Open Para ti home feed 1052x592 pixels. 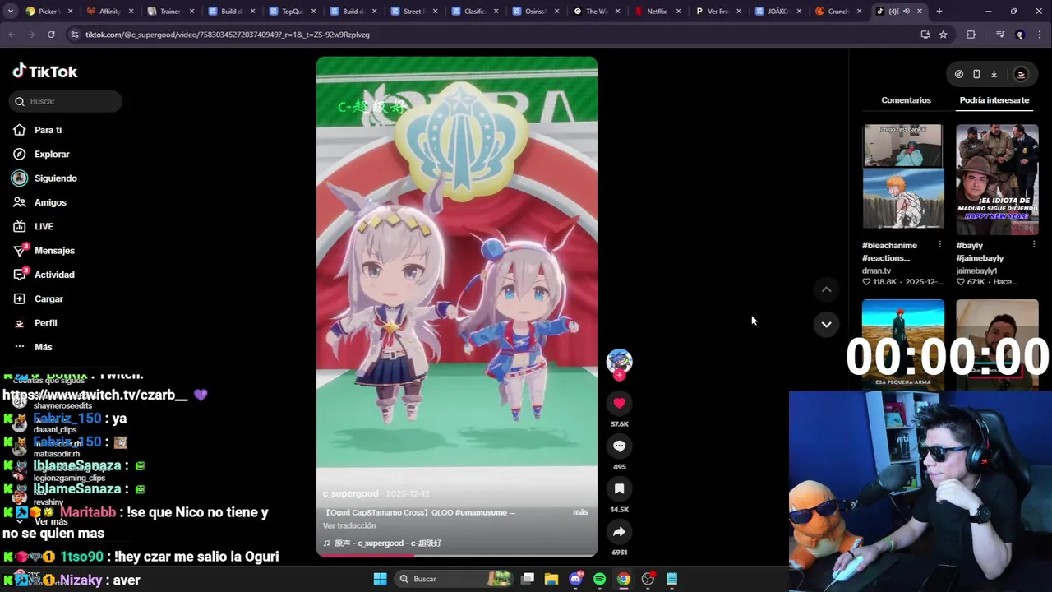[48, 130]
